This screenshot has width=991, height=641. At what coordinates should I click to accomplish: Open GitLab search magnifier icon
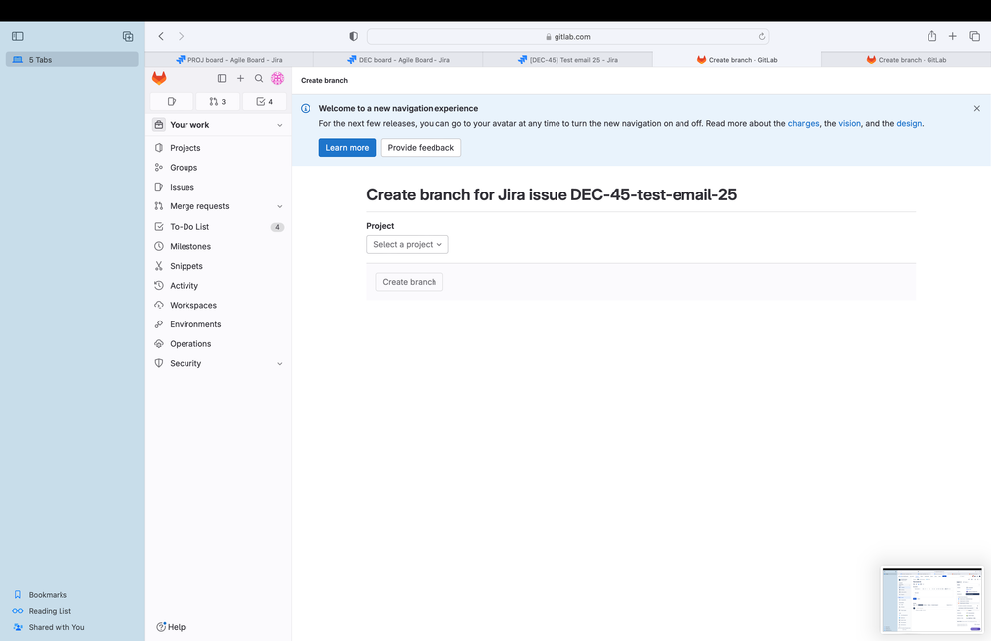[x=259, y=79]
